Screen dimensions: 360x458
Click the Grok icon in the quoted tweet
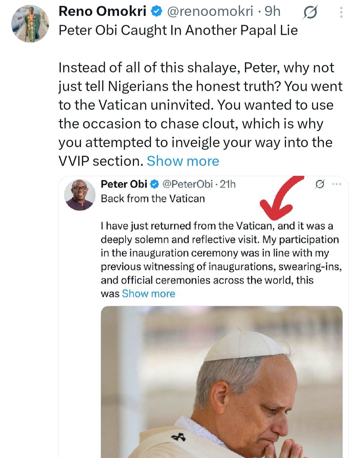point(320,184)
